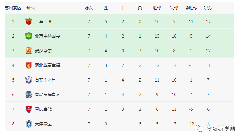Image resolution: width=243 pixels, height=139 pixels.
Task: Open the 上海上港 team name link
Action: pos(43,22)
